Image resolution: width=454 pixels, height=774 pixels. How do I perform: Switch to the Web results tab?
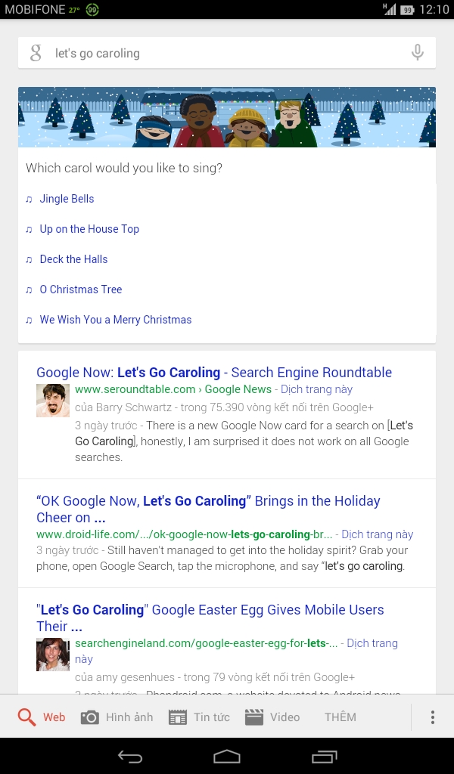point(42,717)
